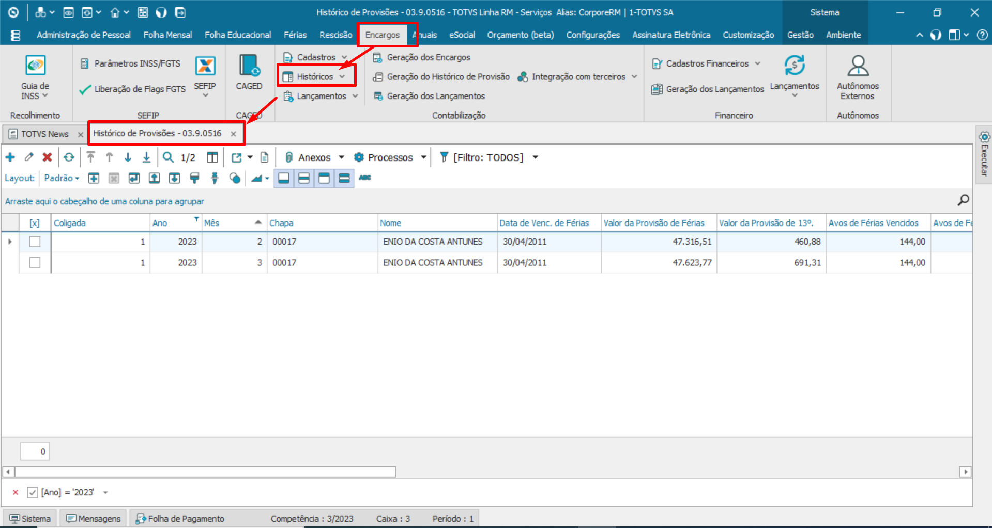Click the Lançamentos financial icon
The width and height of the screenshot is (992, 528).
[x=795, y=66]
